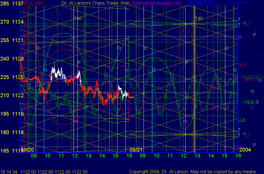Viewport: 264px width, 174px height.
Task: Click the T90 marker near the 13 hour line
Action: (x=199, y=18)
